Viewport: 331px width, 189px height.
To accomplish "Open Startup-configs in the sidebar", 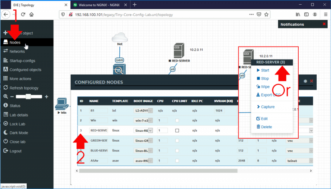I will pyautogui.click(x=22, y=61).
